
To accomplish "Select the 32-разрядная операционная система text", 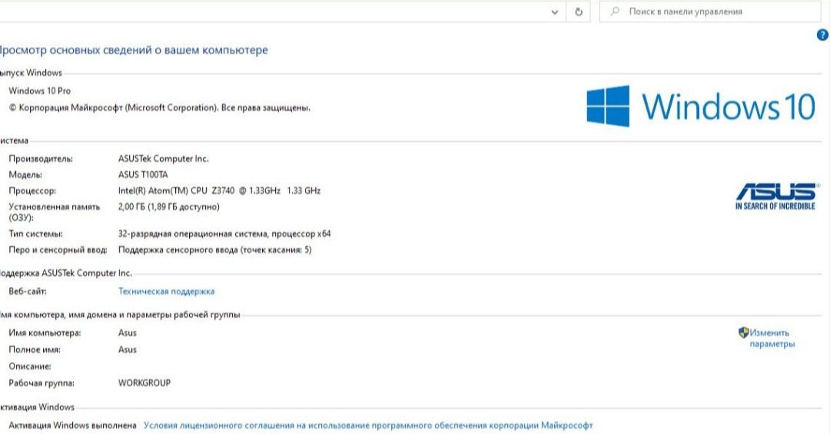I will [224, 233].
